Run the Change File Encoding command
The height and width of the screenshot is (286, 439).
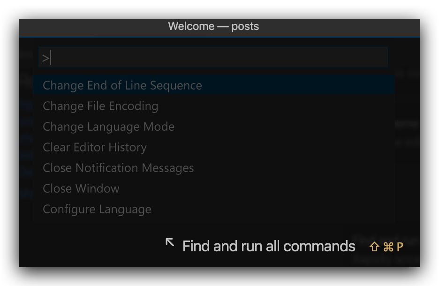(100, 106)
